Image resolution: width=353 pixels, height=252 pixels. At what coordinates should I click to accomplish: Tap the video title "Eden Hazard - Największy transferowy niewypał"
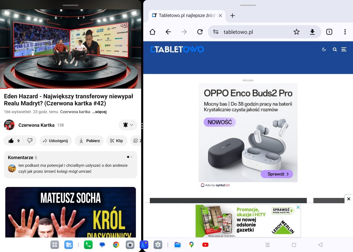tap(69, 100)
